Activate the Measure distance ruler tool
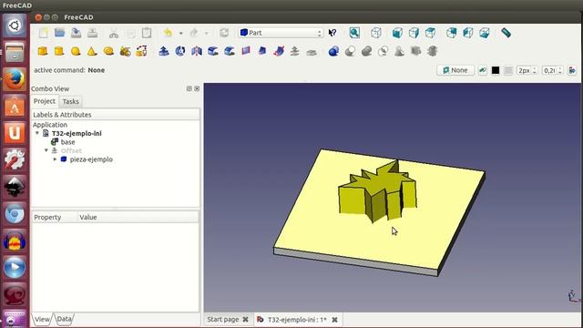The width and height of the screenshot is (583, 328). click(x=506, y=33)
